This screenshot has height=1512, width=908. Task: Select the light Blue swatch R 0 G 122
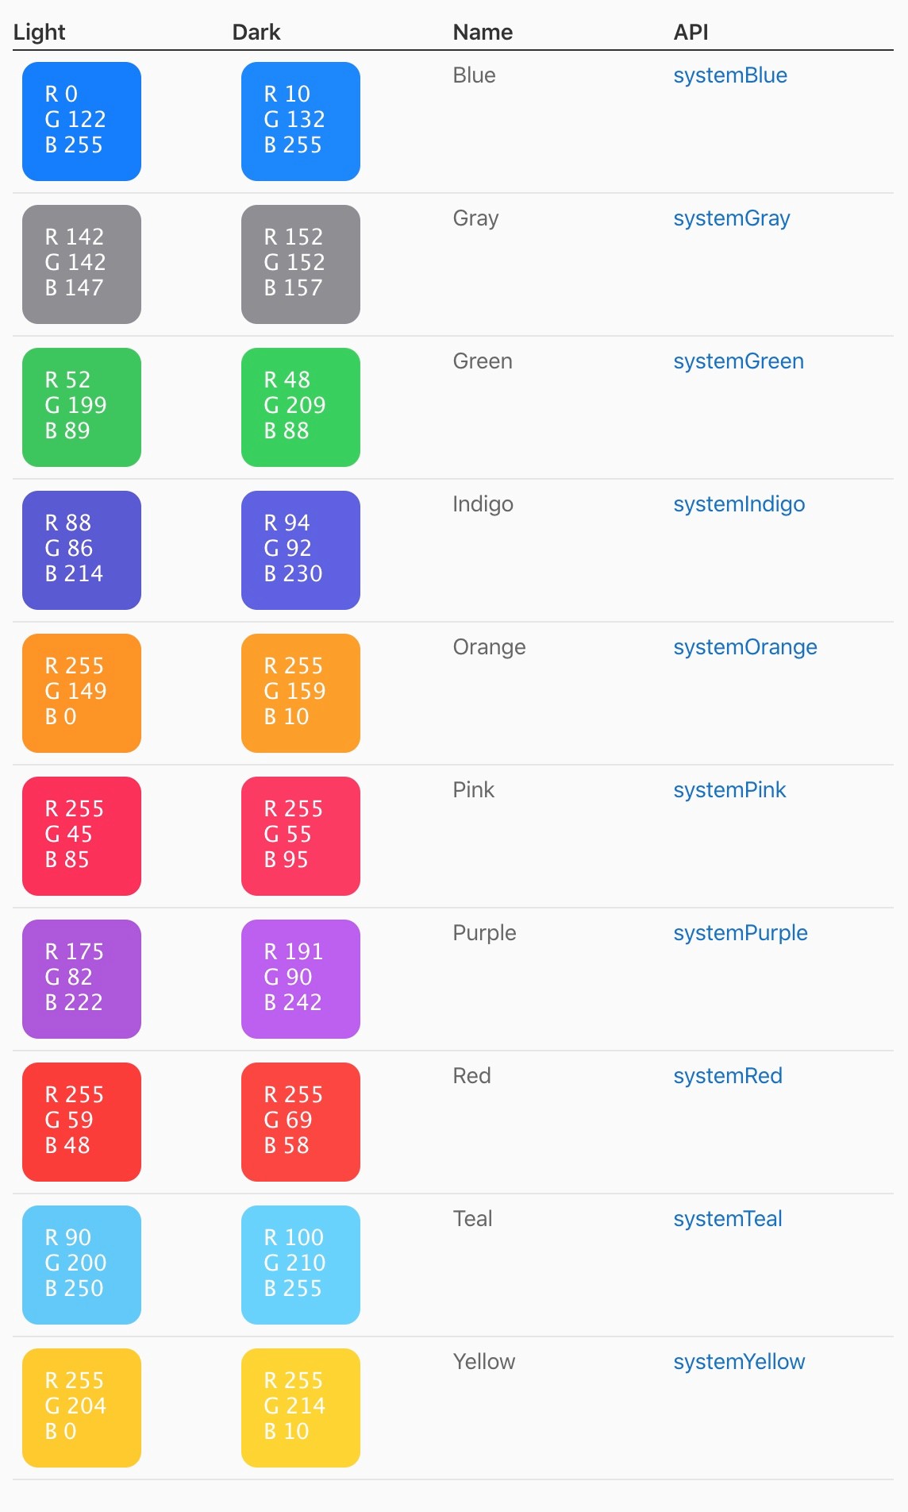82,121
